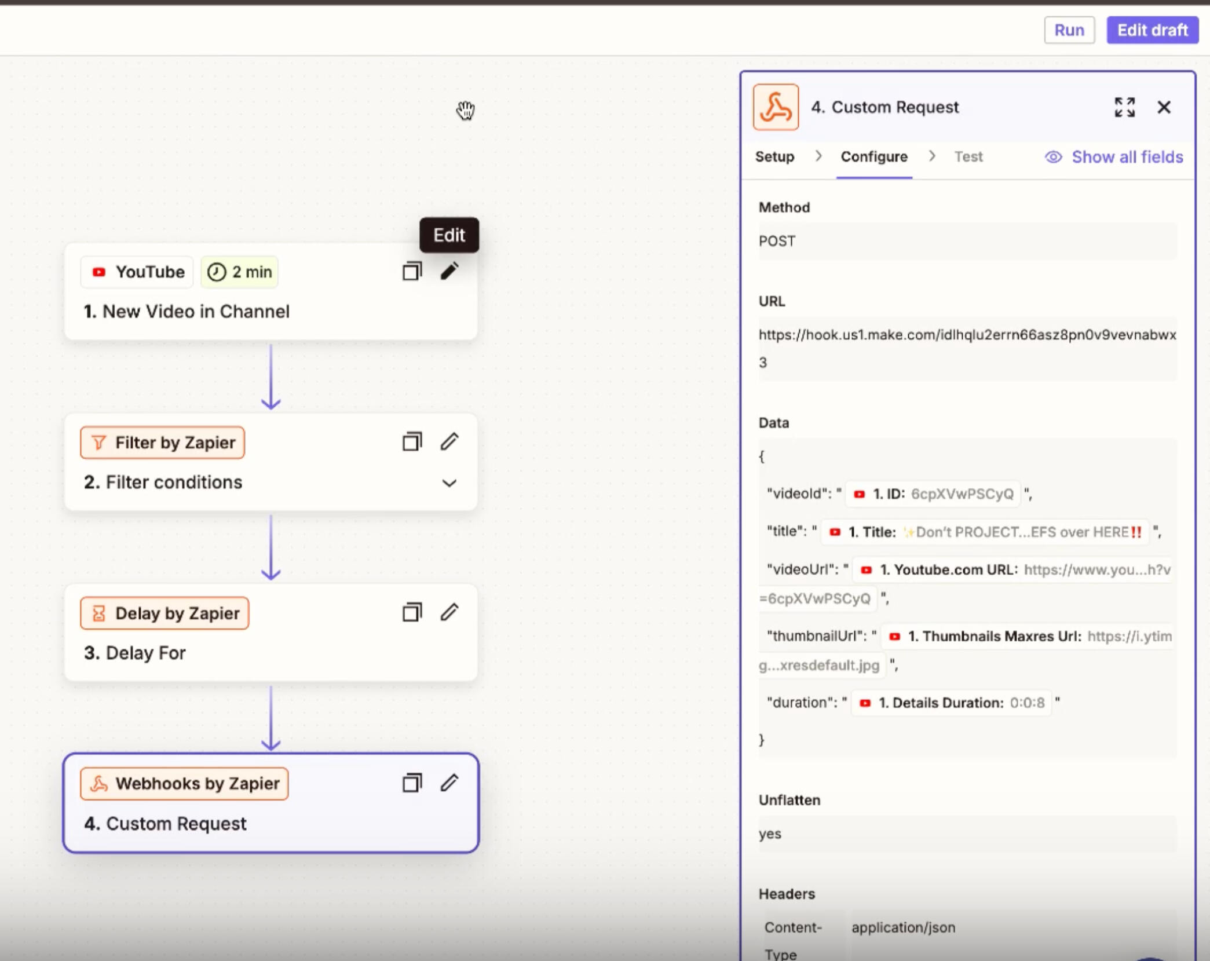The image size is (1210, 961).
Task: Click the Webhooks by Zapier badge
Action: tap(184, 784)
